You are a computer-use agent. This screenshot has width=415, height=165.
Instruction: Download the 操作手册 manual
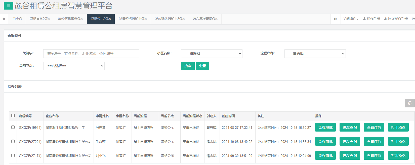coord(371,19)
